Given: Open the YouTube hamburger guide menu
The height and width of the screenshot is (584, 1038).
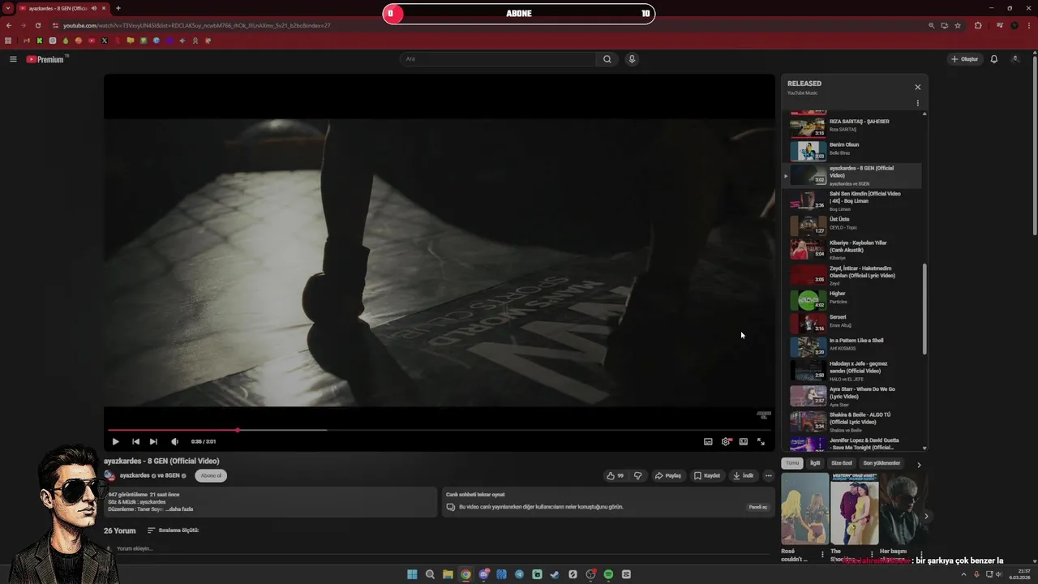Looking at the screenshot, I should 13,59.
